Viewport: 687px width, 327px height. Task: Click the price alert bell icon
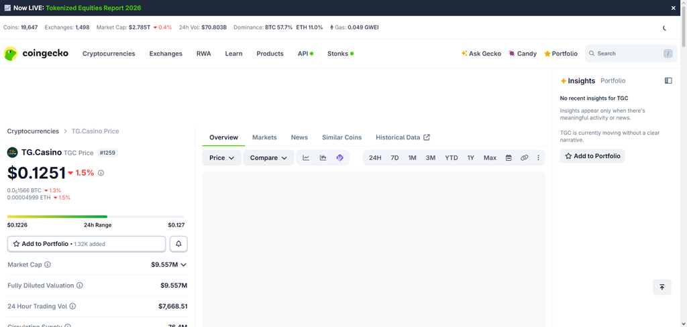178,244
